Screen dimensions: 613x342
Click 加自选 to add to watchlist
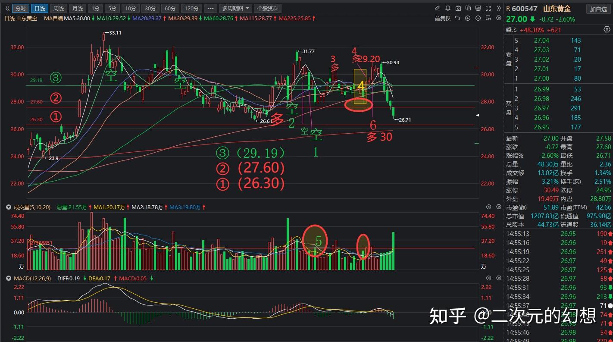[598, 9]
